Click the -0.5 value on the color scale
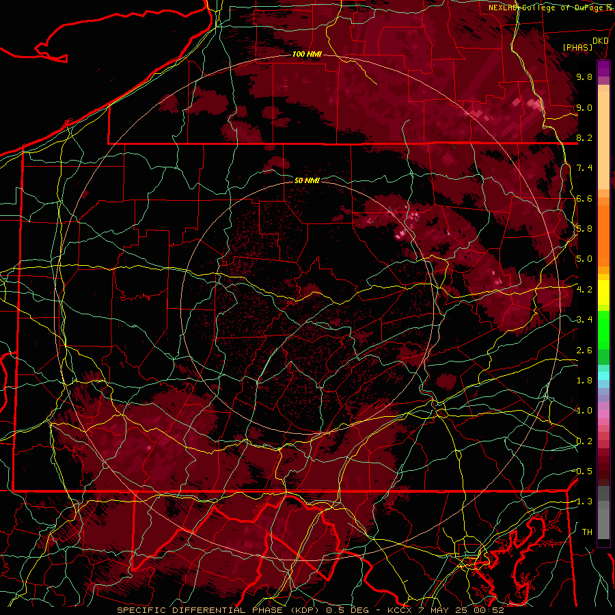This screenshot has height=615, width=615. [x=583, y=471]
